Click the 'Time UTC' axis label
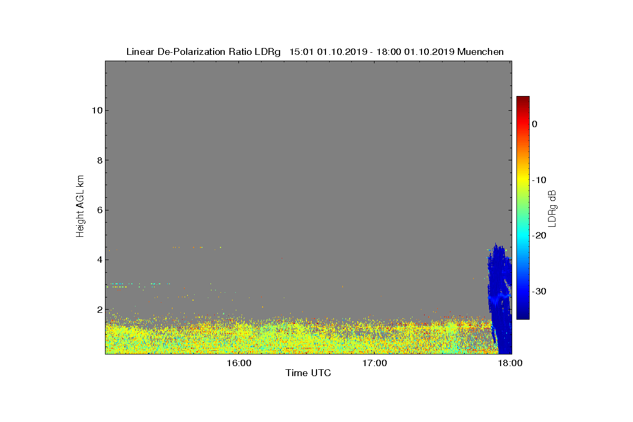 [309, 373]
